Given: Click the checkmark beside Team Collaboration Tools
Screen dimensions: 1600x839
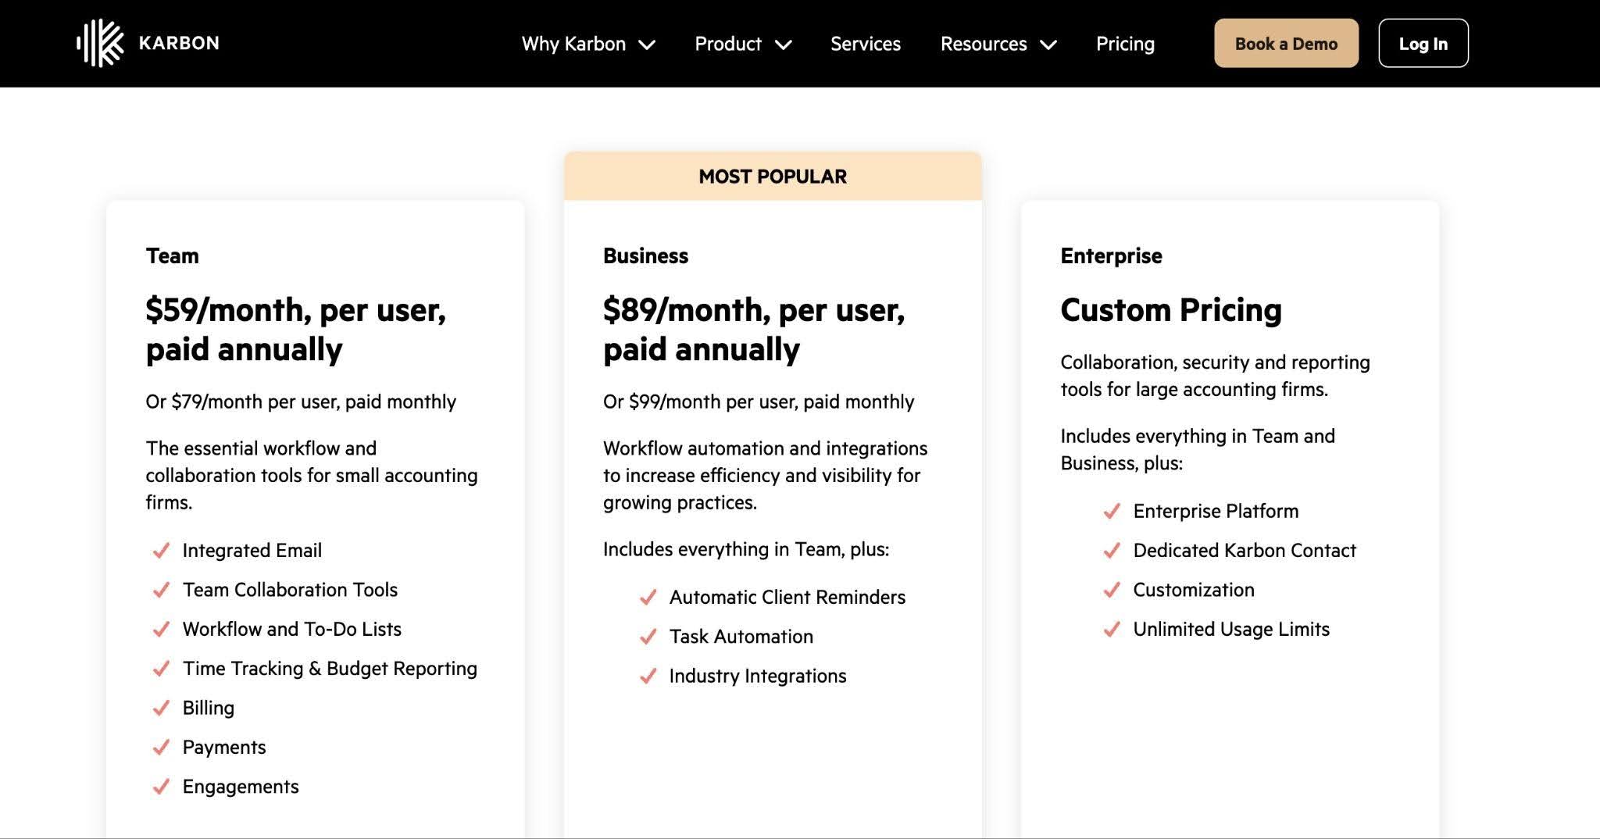Looking at the screenshot, I should pyautogui.click(x=161, y=590).
